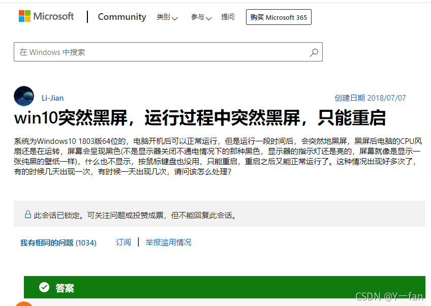Click the win10突然黑屏 post title
431x306 pixels.
pos(200,117)
